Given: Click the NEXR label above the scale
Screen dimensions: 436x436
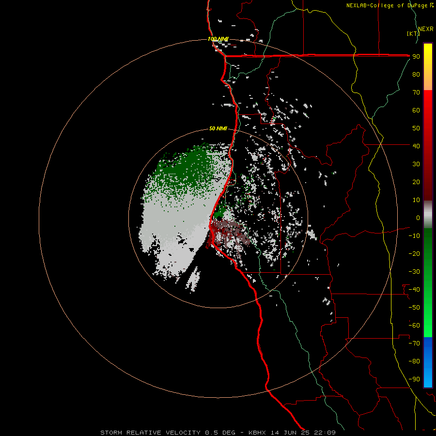Looking at the screenshot, I should (426, 29).
